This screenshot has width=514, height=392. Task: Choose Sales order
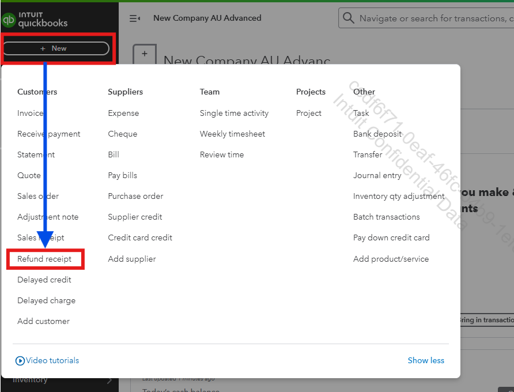[x=38, y=196]
